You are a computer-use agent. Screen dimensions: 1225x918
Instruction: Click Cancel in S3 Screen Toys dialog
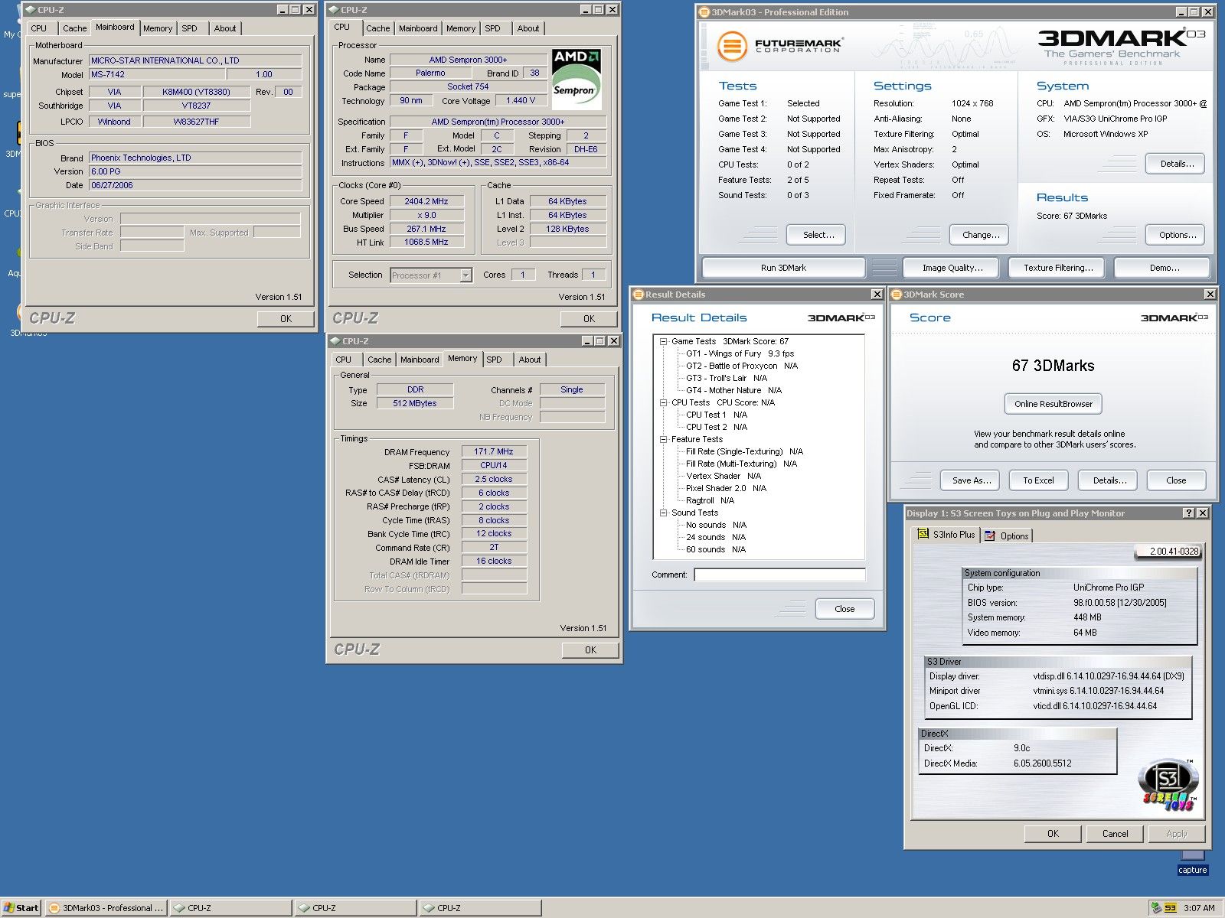coord(1115,834)
